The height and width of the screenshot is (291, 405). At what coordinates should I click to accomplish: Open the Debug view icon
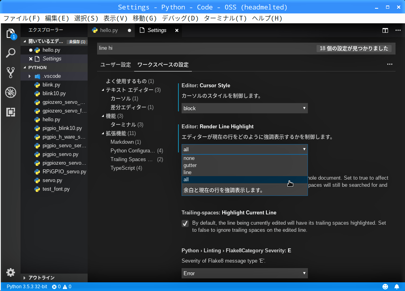click(x=11, y=92)
